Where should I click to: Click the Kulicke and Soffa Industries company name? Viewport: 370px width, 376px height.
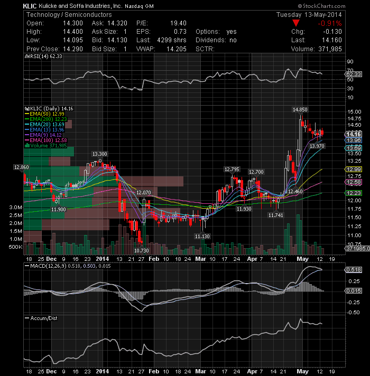coord(80,6)
